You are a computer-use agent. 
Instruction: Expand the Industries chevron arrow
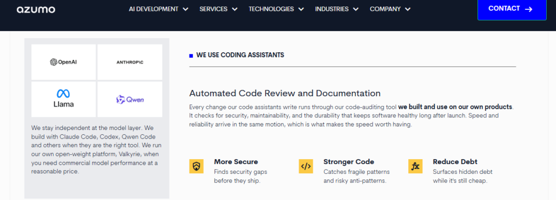(x=356, y=10)
